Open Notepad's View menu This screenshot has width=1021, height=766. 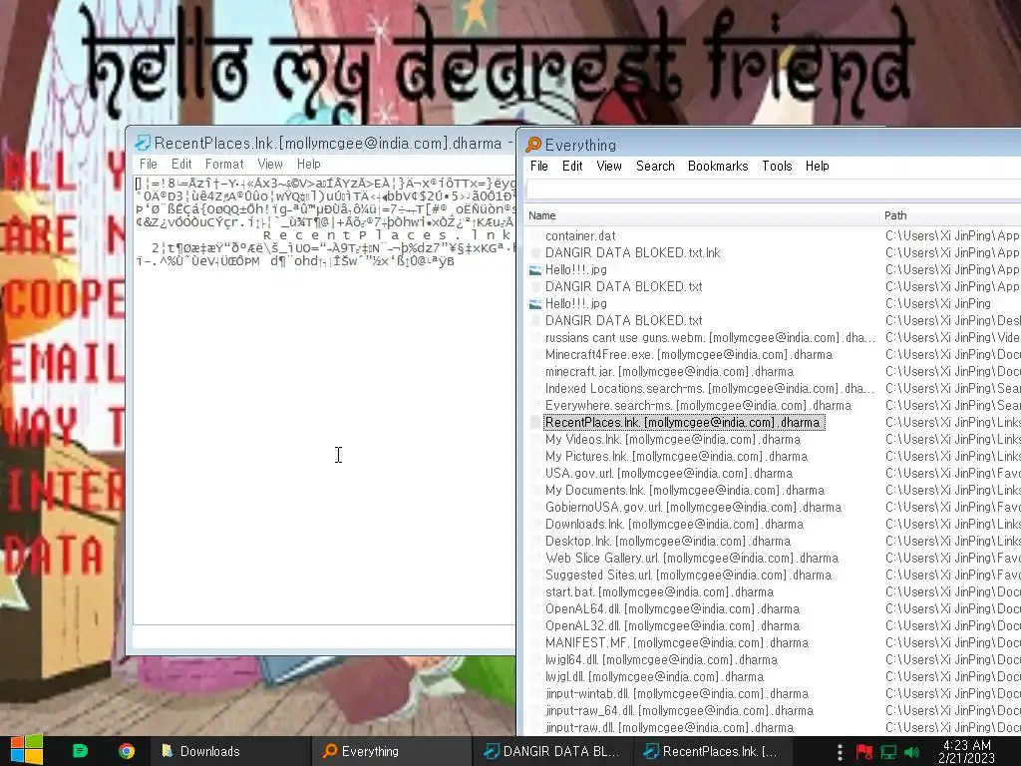(269, 165)
